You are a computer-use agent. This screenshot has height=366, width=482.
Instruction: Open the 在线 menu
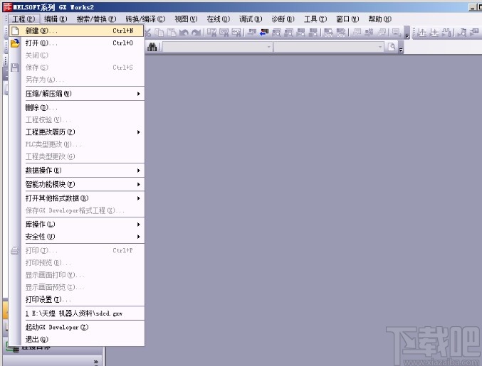[219, 19]
